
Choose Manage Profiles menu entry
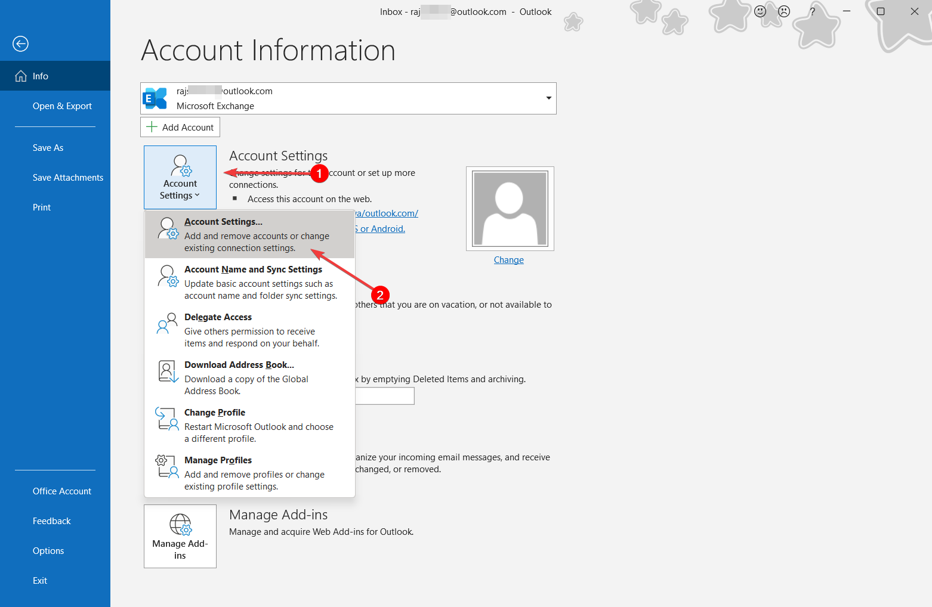click(x=250, y=473)
